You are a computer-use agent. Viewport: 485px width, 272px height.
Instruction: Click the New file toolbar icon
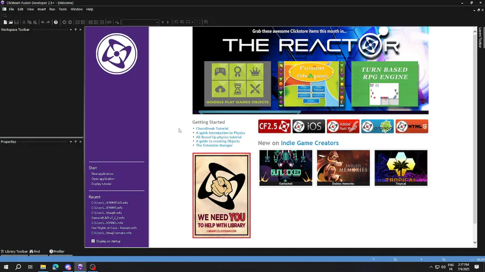[5, 22]
